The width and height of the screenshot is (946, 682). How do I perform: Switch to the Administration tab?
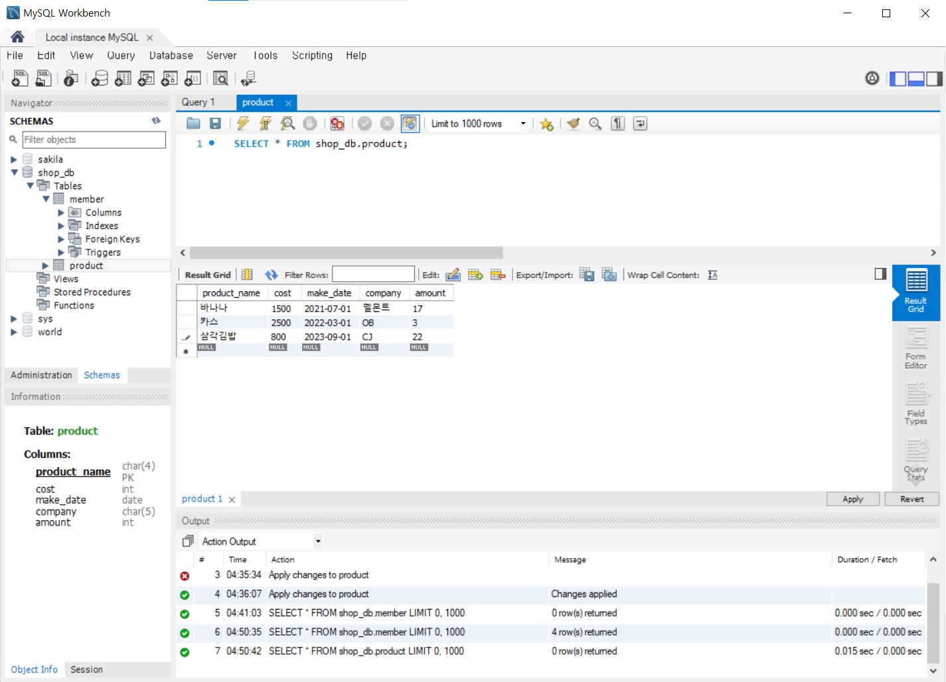pyautogui.click(x=41, y=375)
